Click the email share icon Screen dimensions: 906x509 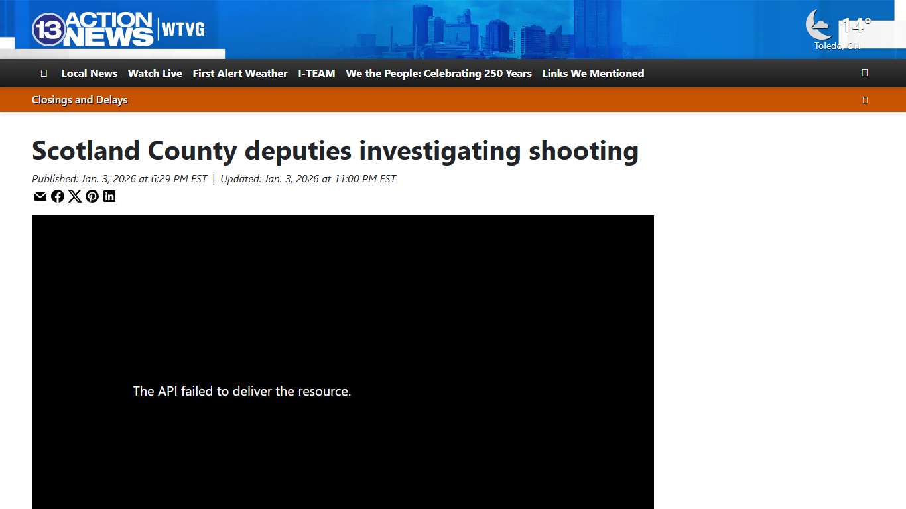click(x=40, y=196)
